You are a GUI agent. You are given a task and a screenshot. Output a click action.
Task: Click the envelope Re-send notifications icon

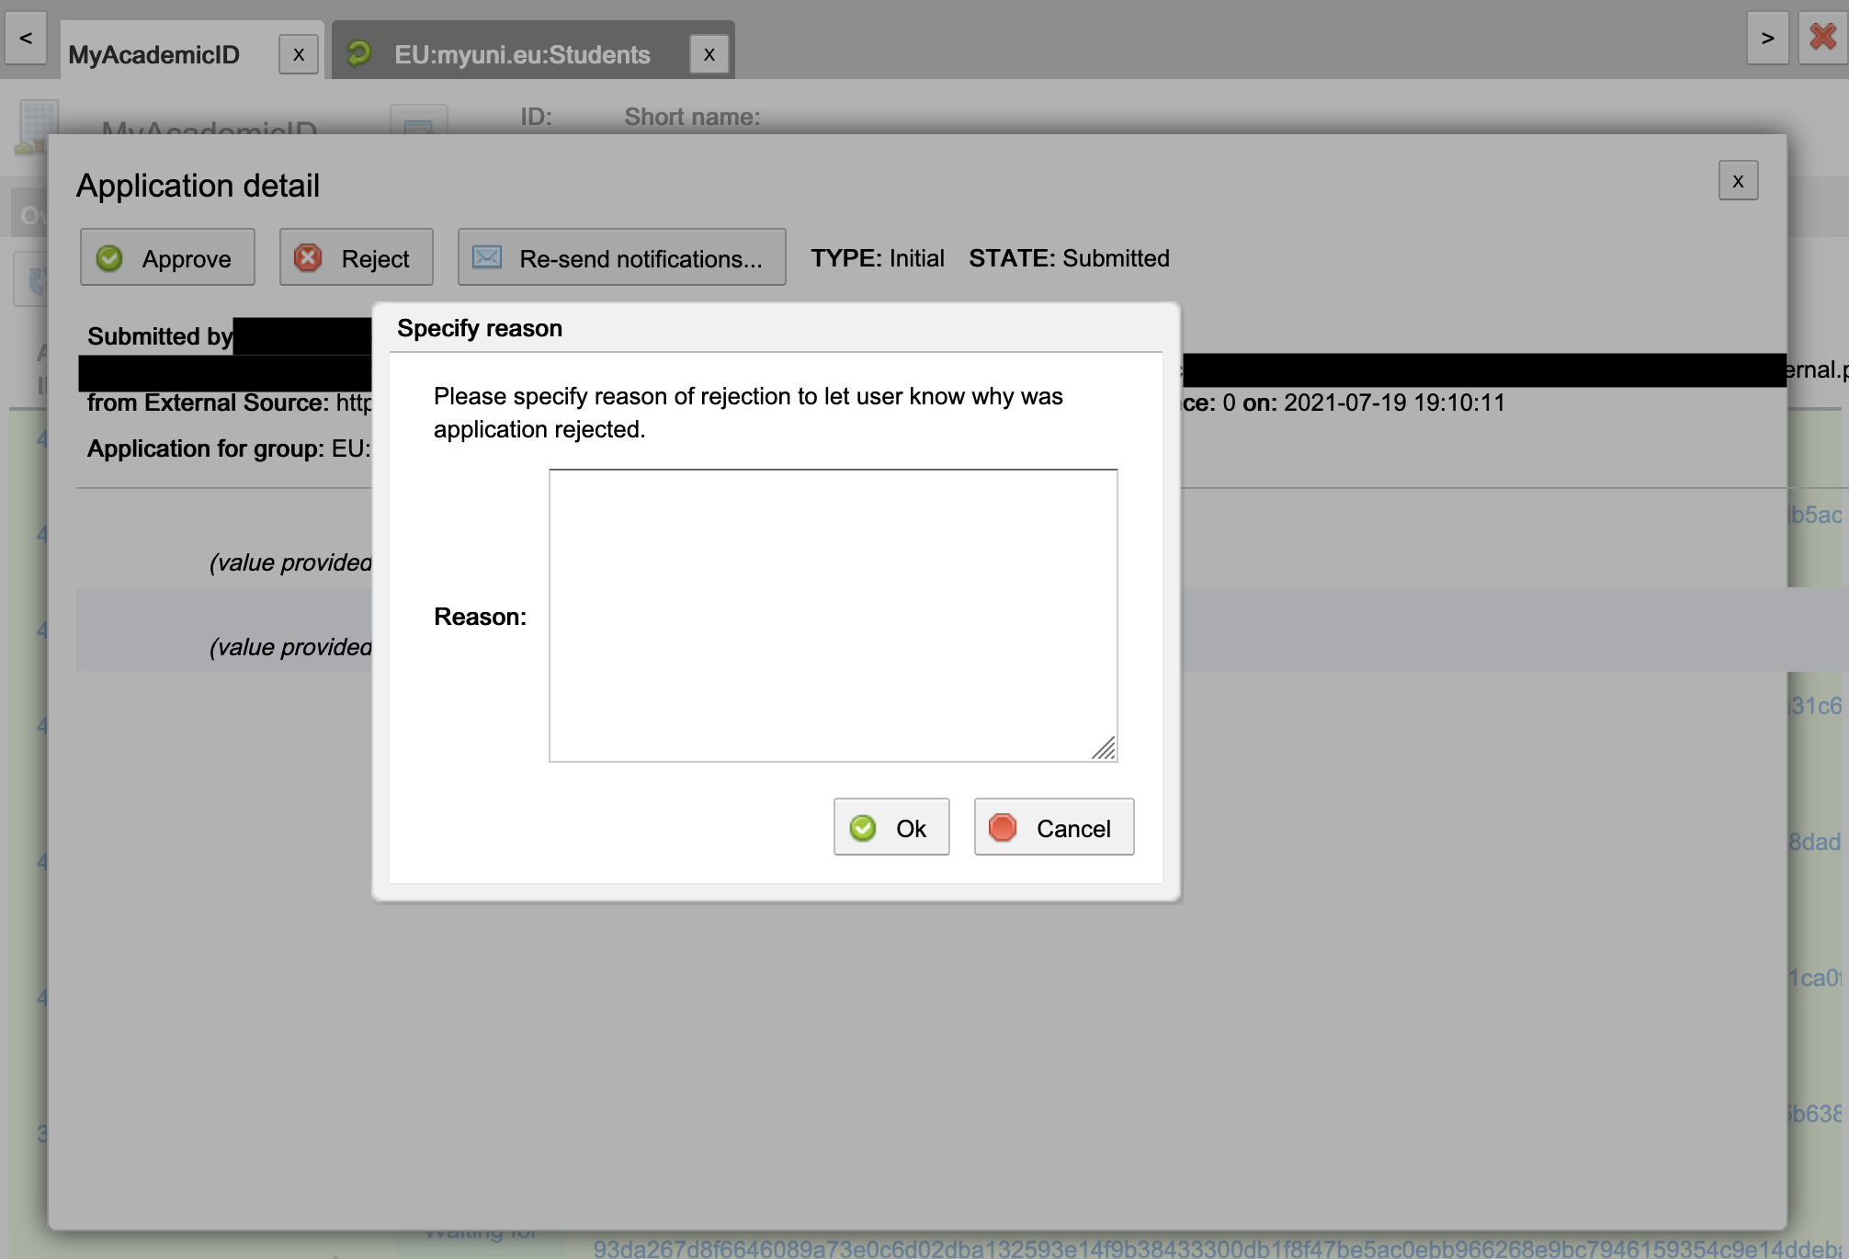tap(487, 257)
